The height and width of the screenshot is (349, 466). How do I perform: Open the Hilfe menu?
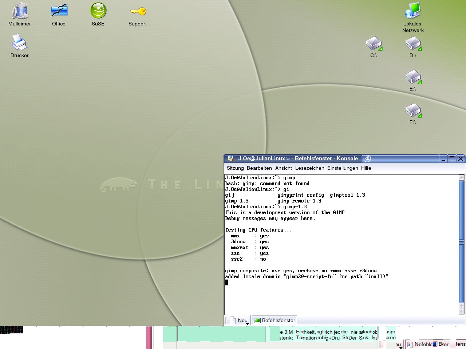click(x=366, y=168)
